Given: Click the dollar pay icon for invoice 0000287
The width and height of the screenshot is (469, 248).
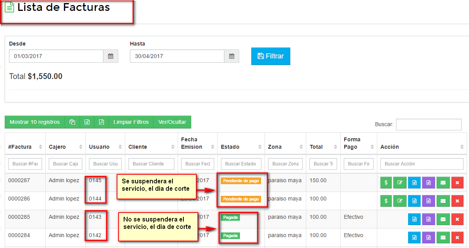Looking at the screenshot, I should (x=386, y=183).
